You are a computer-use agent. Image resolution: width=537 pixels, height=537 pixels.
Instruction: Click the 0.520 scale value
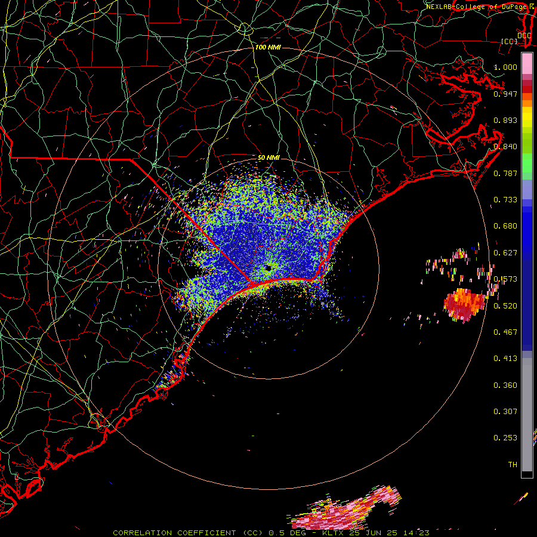505,306
